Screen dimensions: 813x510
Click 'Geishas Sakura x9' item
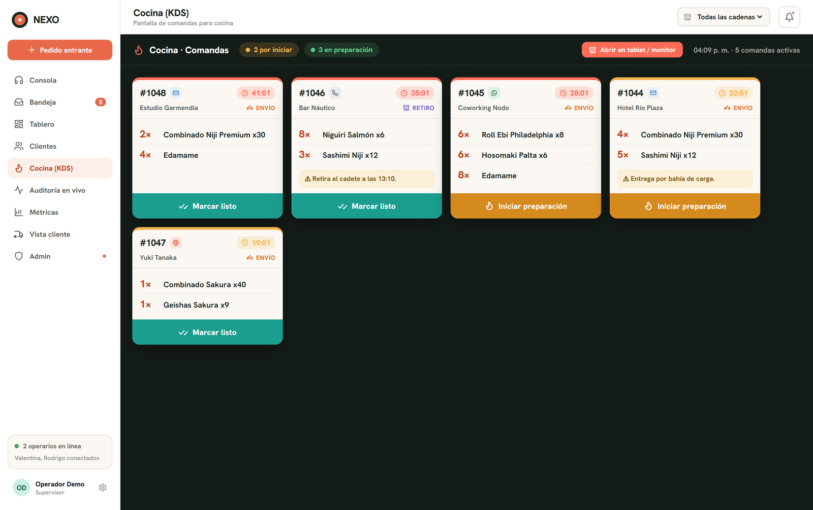196,305
